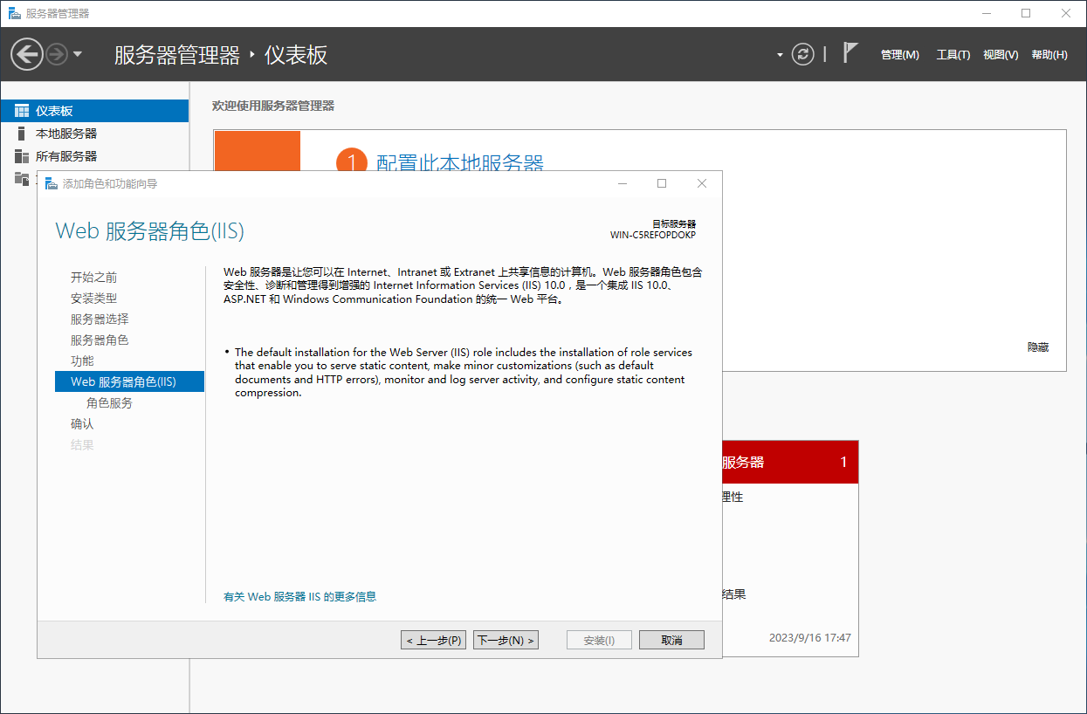The image size is (1087, 714).
Task: Open the 帮助(H) menu
Action: click(x=1049, y=54)
